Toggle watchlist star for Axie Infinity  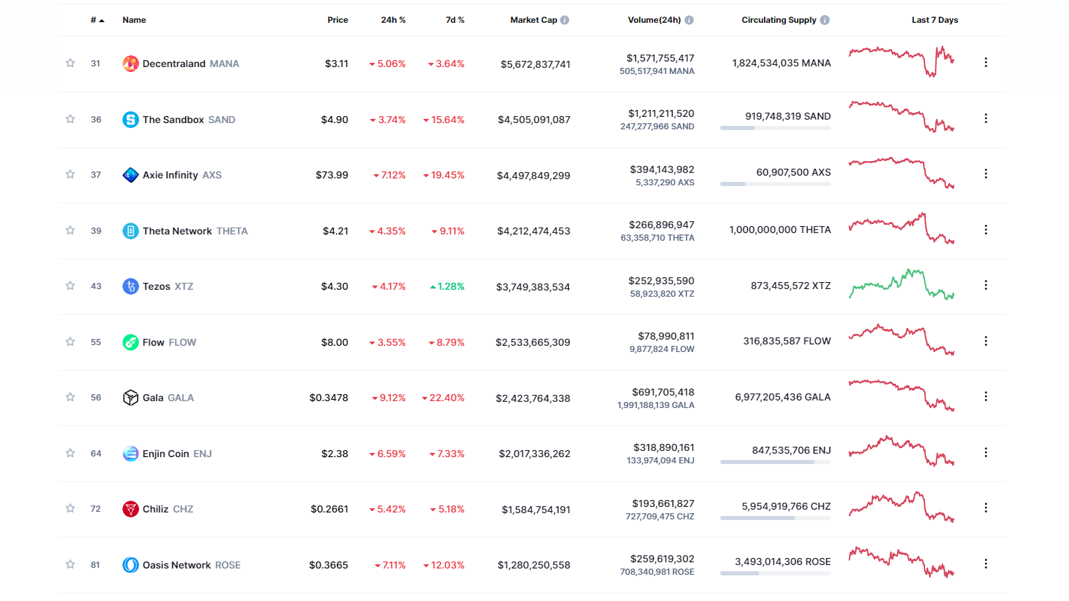click(70, 174)
